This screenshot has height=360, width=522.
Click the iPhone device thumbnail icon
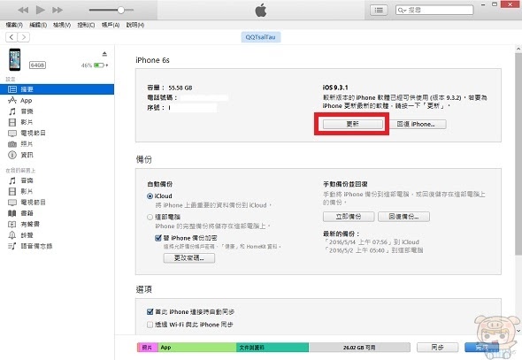point(15,59)
